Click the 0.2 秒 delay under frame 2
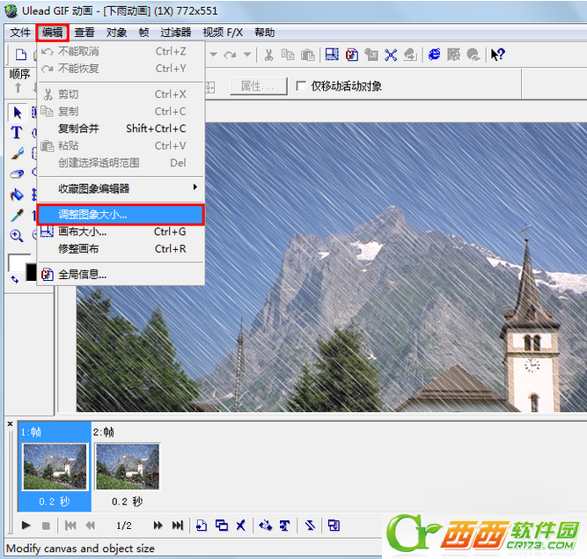587x559 pixels. coord(128,502)
